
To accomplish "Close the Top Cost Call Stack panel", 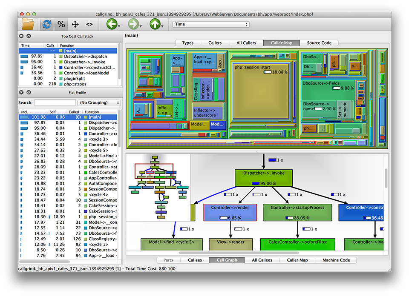I will 21,36.
